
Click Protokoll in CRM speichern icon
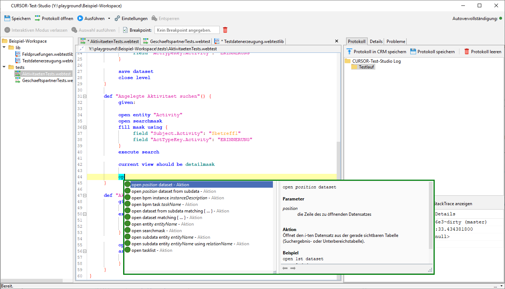(350, 52)
